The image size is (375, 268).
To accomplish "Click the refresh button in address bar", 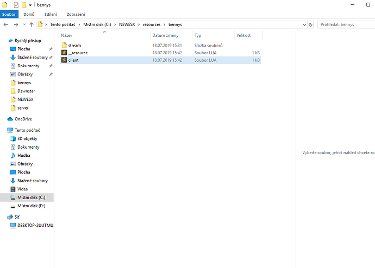I will coord(310,24).
